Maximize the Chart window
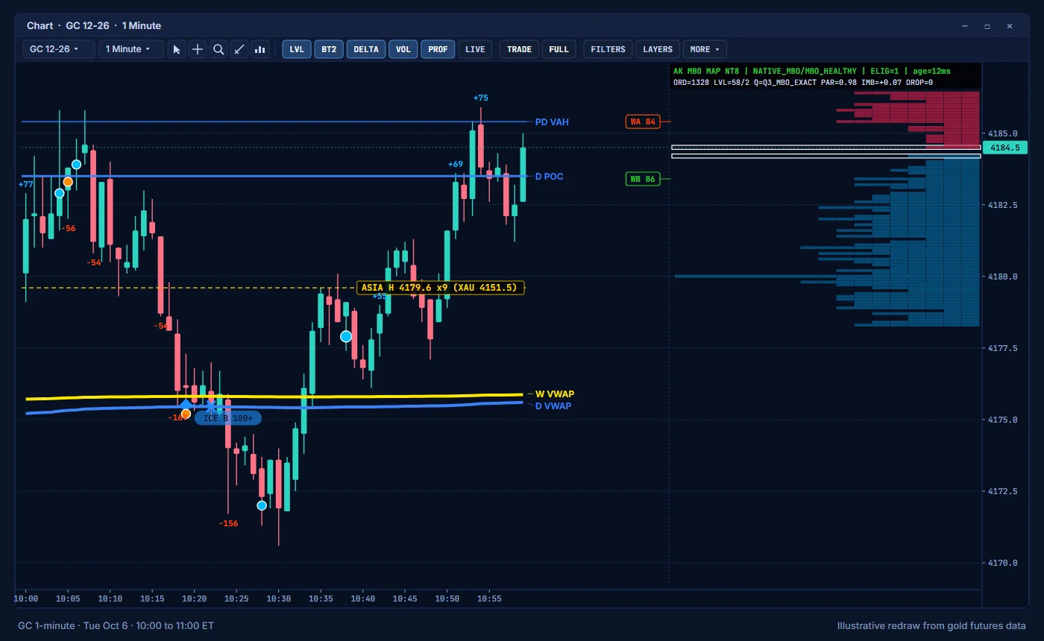 987,26
